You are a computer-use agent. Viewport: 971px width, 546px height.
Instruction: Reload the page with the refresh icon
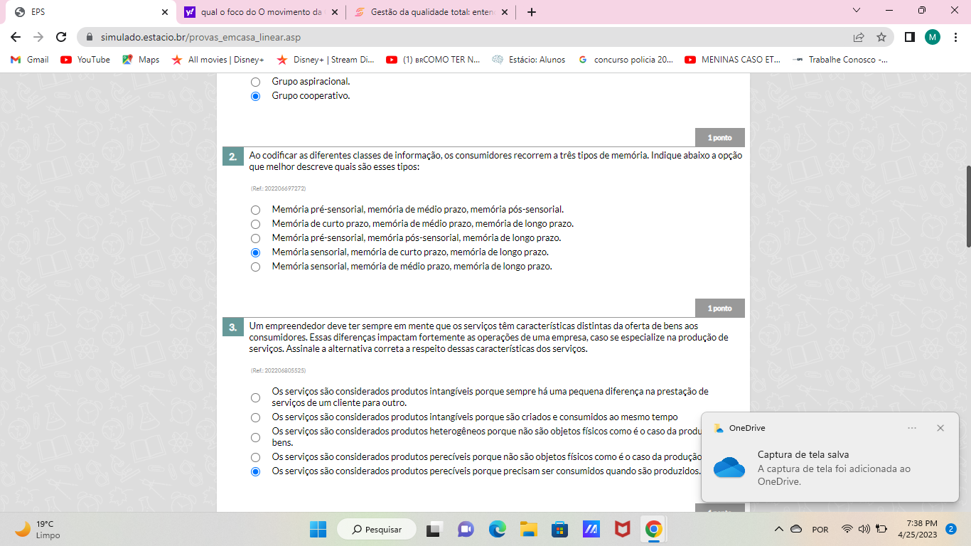pyautogui.click(x=61, y=37)
